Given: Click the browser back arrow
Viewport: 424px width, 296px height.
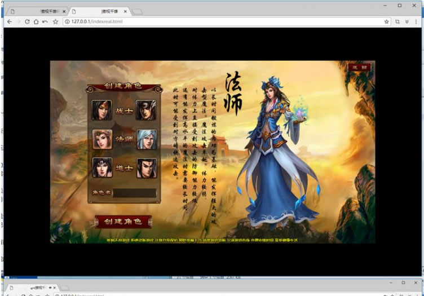Looking at the screenshot, I should click(x=10, y=21).
